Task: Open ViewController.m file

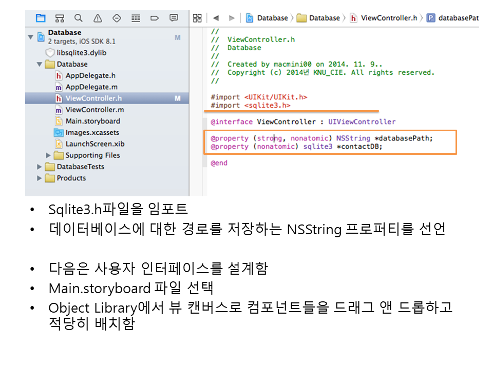Action: click(94, 110)
